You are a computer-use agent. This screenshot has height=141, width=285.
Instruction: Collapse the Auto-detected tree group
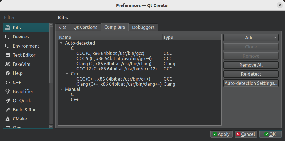click(61, 43)
